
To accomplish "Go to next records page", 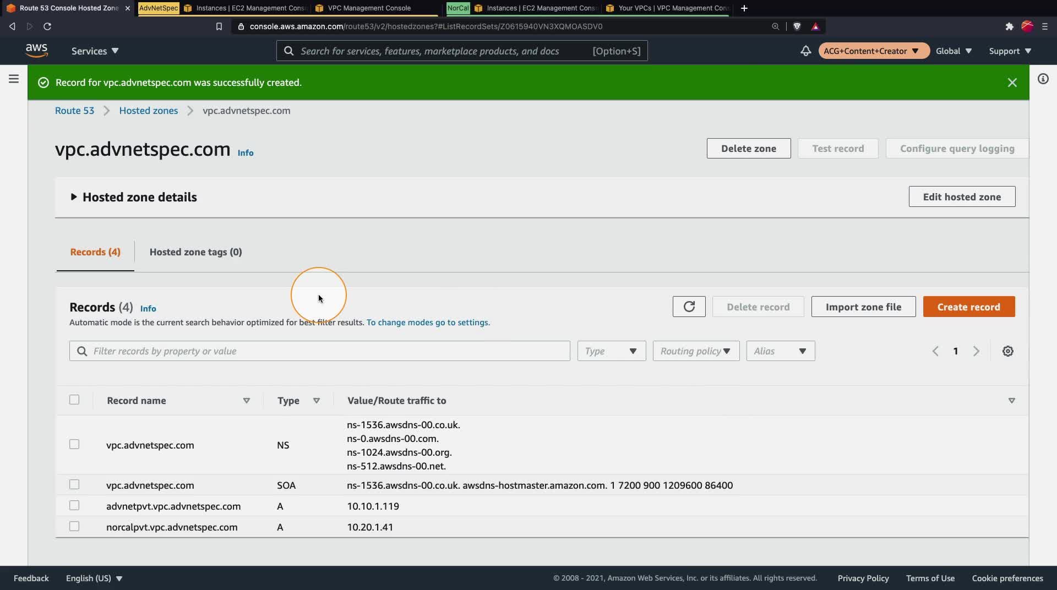I will 976,351.
